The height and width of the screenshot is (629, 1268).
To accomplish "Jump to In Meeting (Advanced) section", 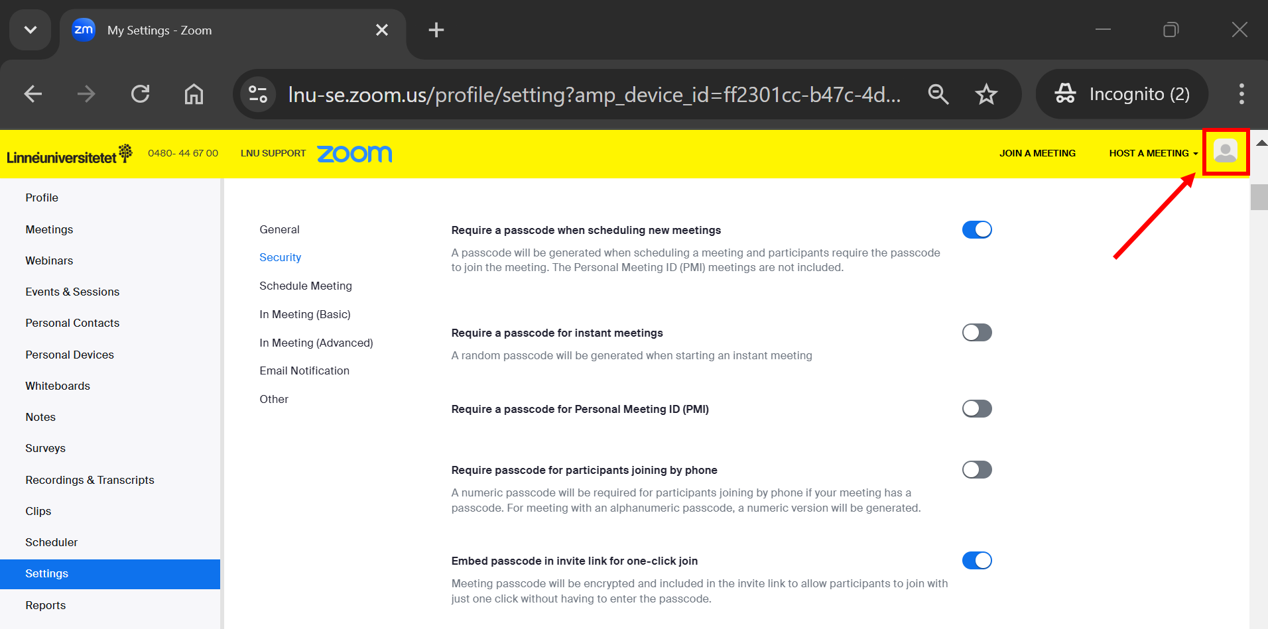I will [316, 343].
